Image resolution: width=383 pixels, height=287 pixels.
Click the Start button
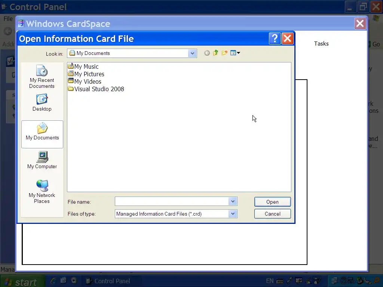23,282
